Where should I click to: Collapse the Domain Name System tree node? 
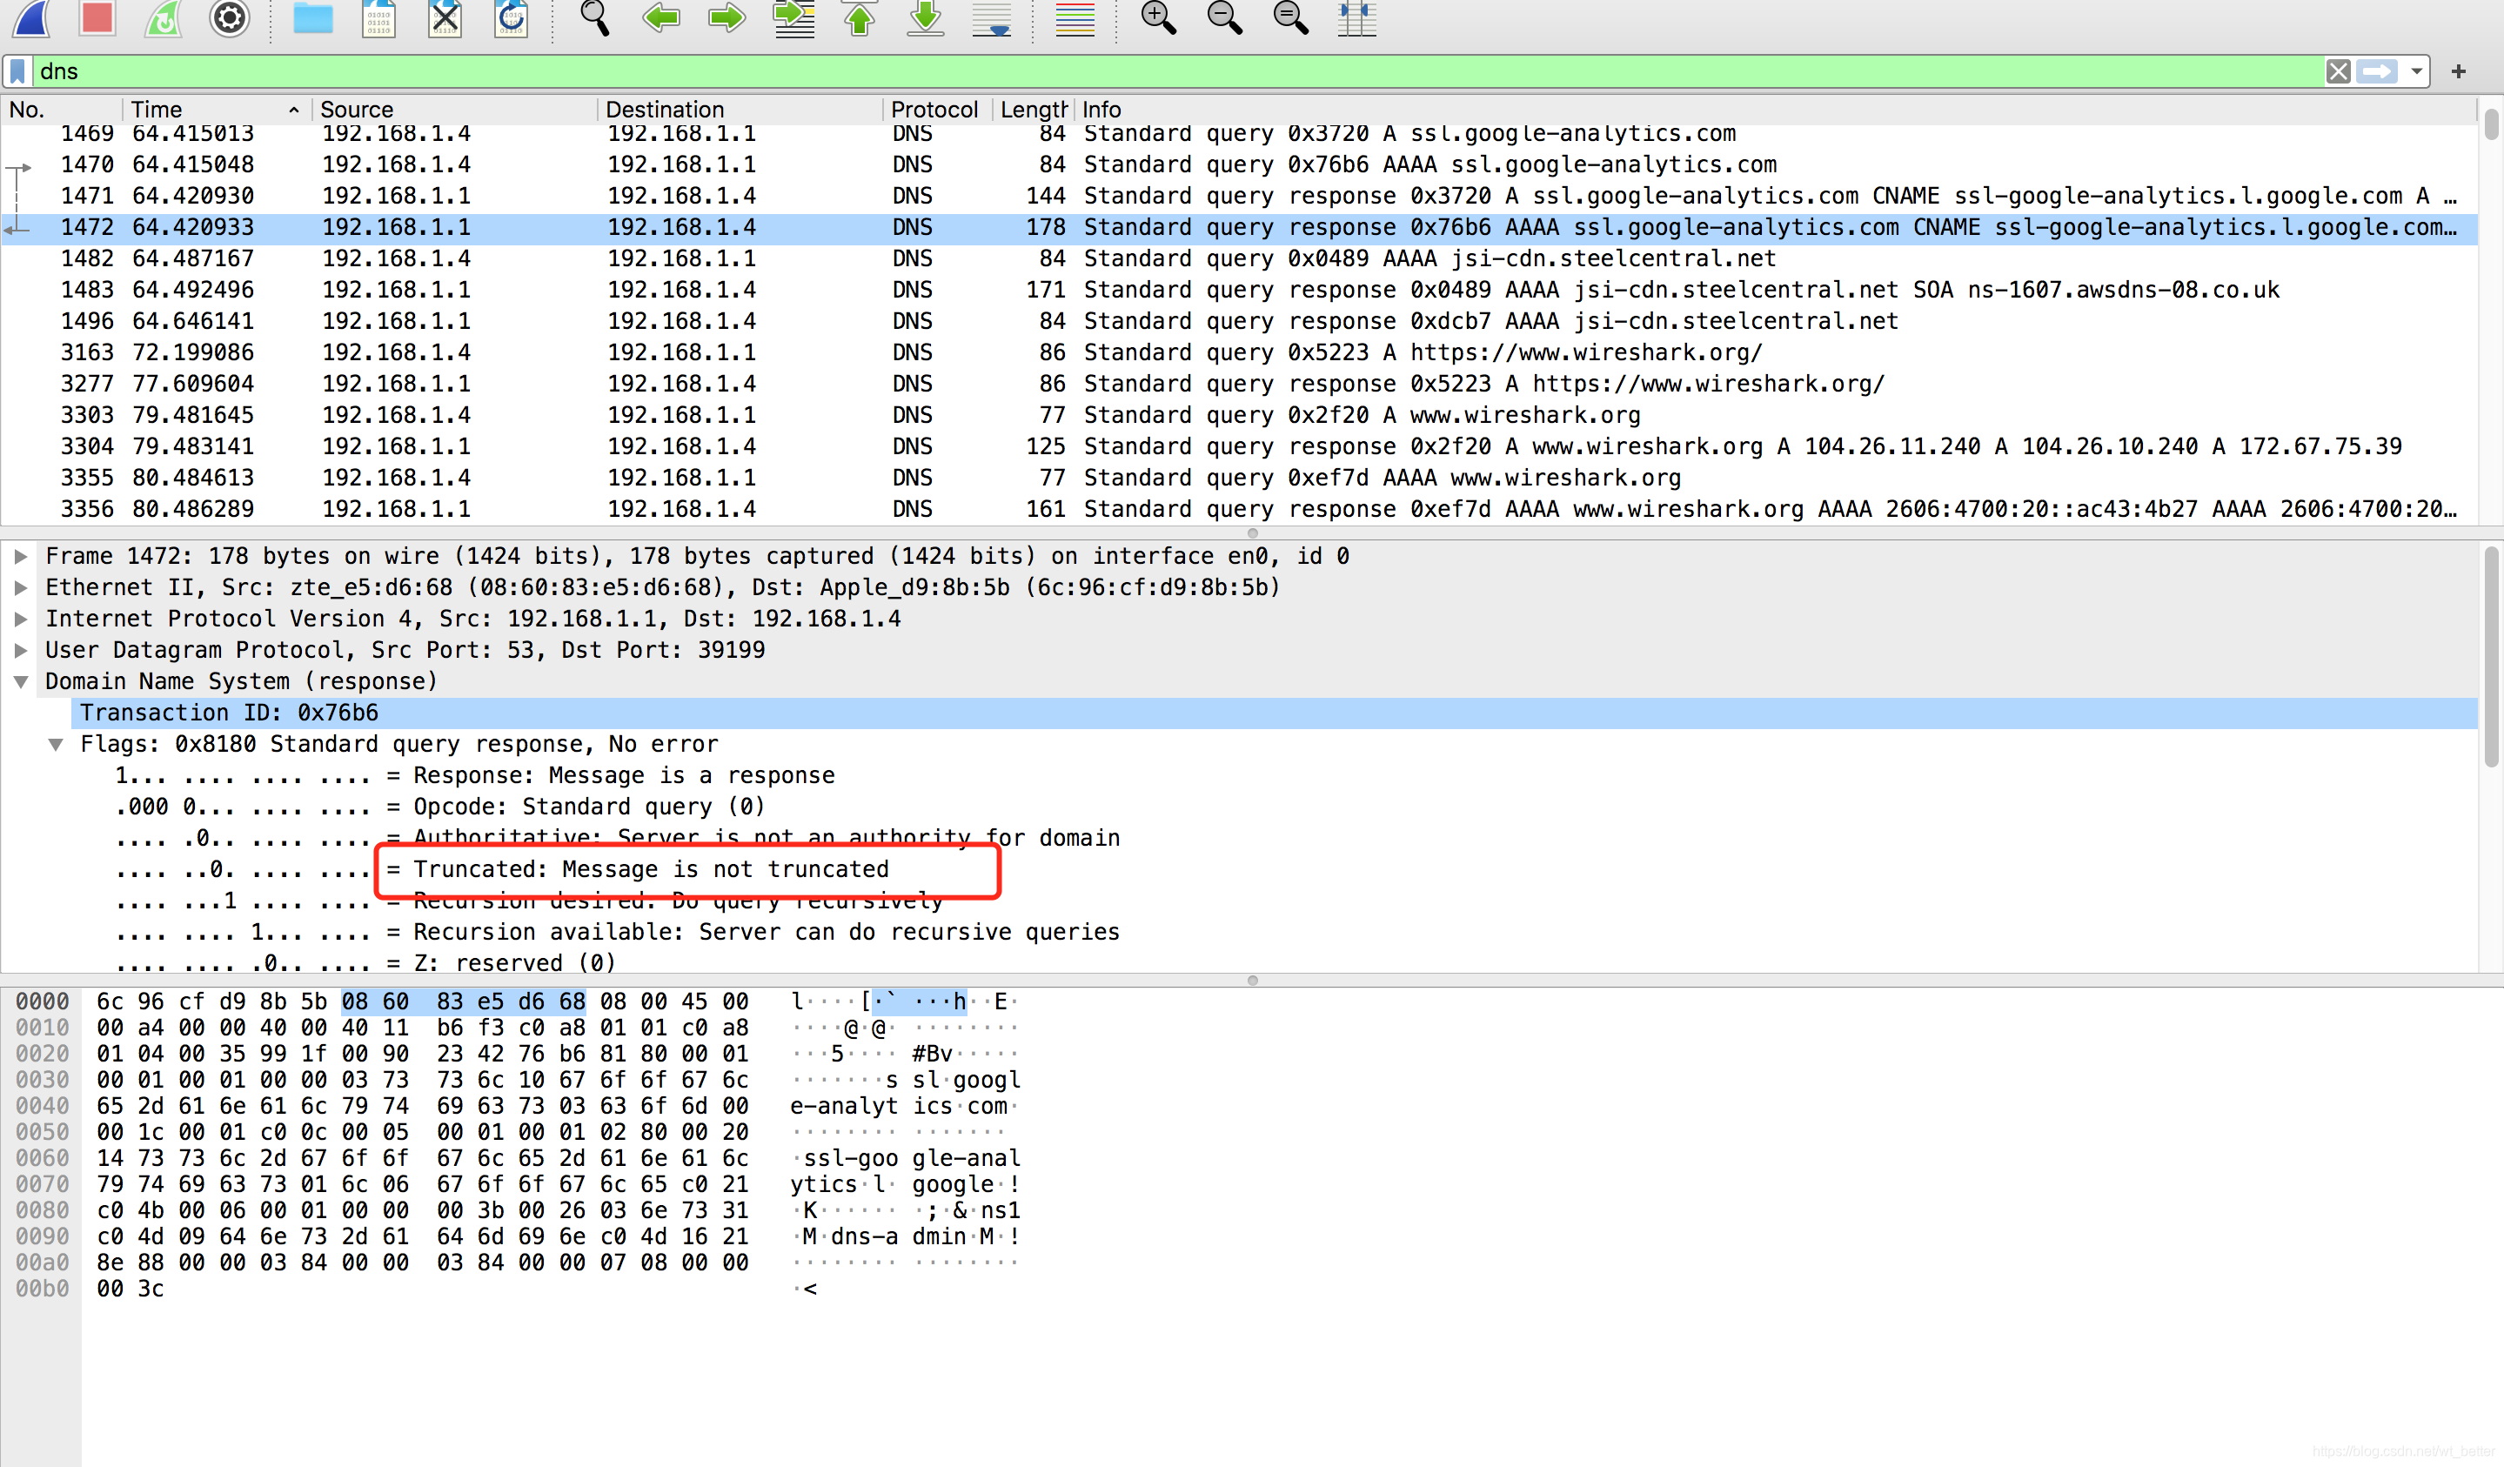(21, 682)
